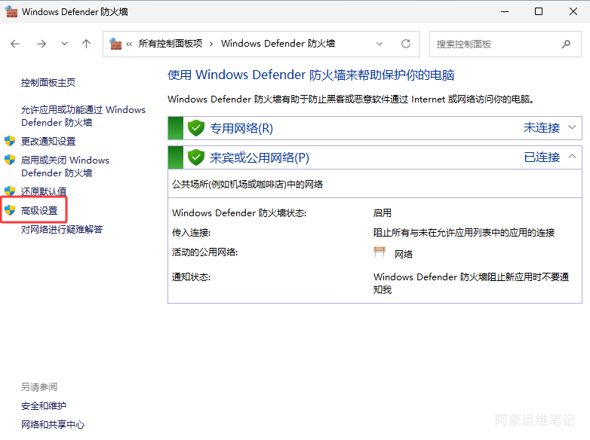Screen dimensions: 590x440
Task: Click the shield icon beside 高级设置
Action: (10, 210)
